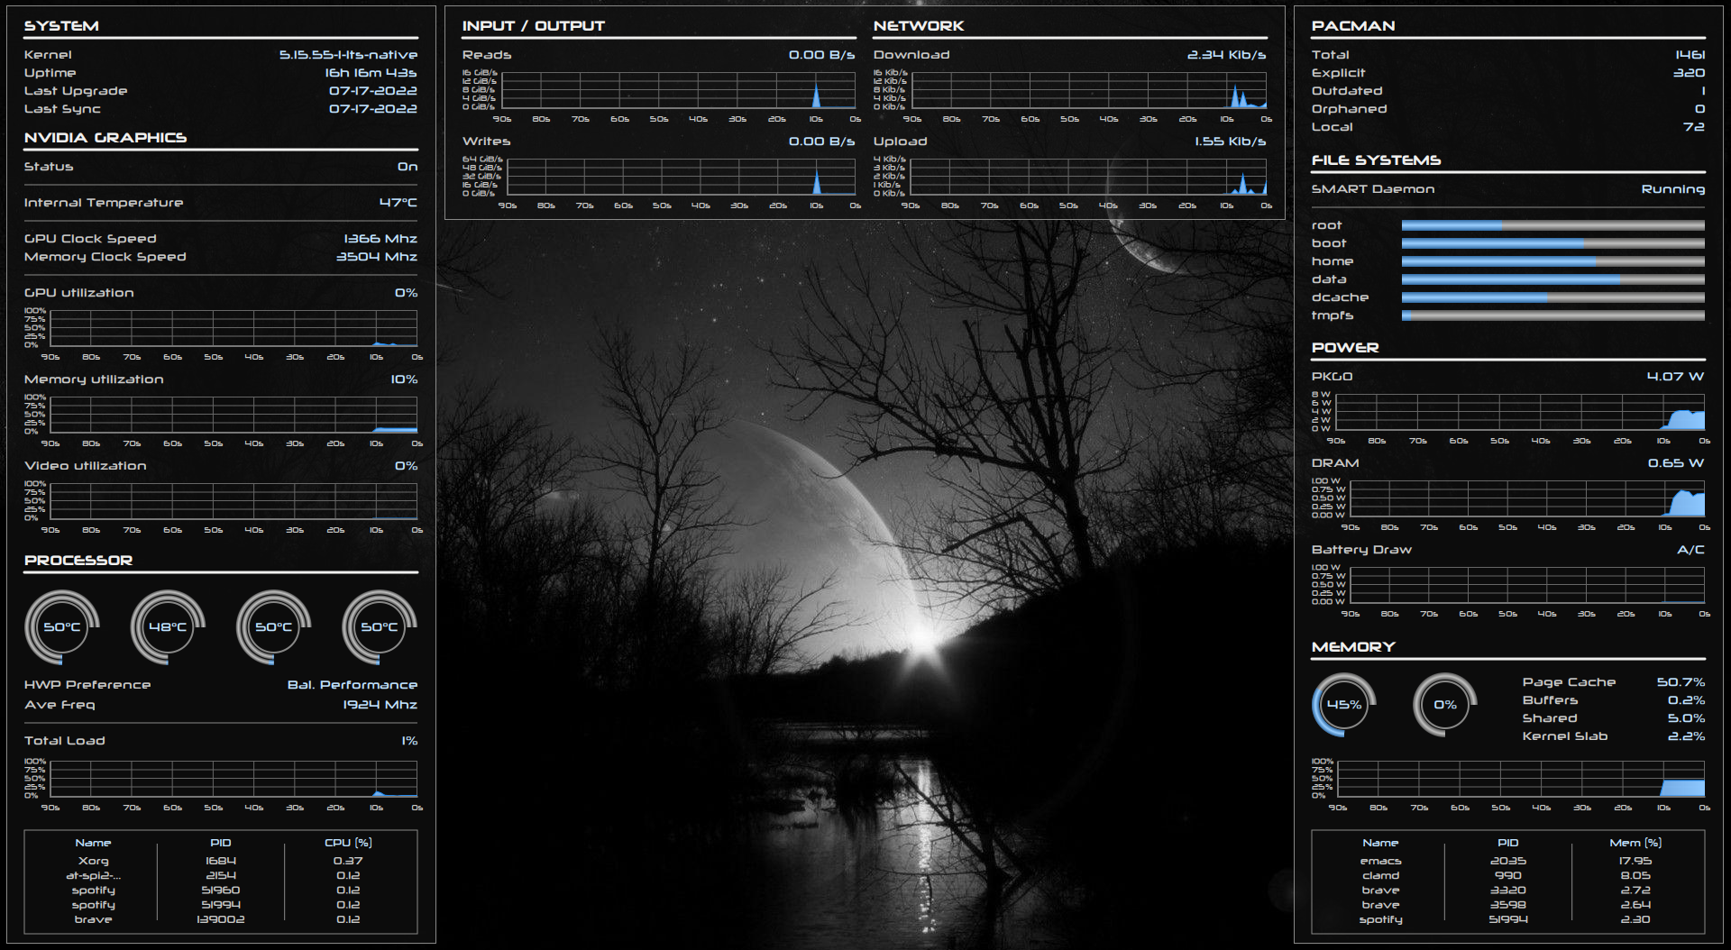This screenshot has height=950, width=1731.
Task: Click the Video utilization graph
Action: pos(234,501)
